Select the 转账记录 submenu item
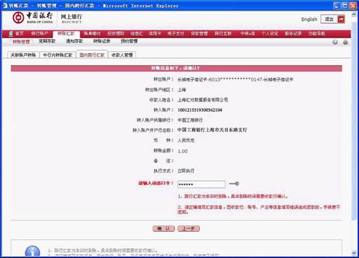 click(102, 41)
